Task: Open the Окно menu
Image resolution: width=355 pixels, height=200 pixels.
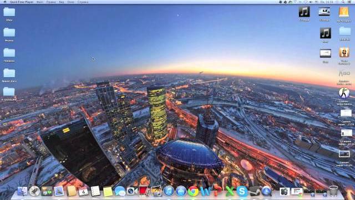Action: tap(71, 2)
